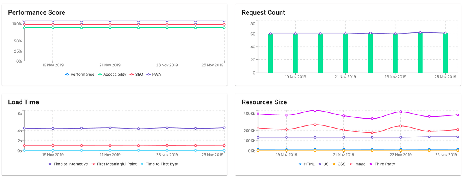Click 50% label on Performance Score axis
463x178 pixels.
point(18,41)
